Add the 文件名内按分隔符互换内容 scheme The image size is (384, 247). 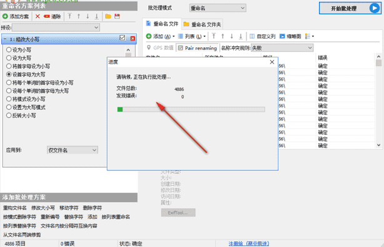(69, 226)
